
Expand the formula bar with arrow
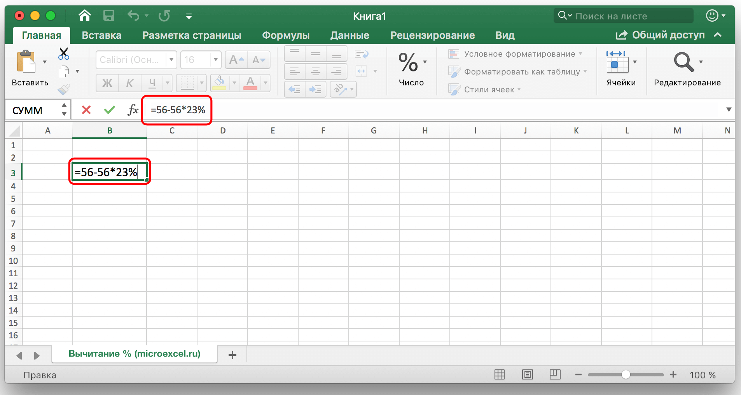pyautogui.click(x=729, y=110)
